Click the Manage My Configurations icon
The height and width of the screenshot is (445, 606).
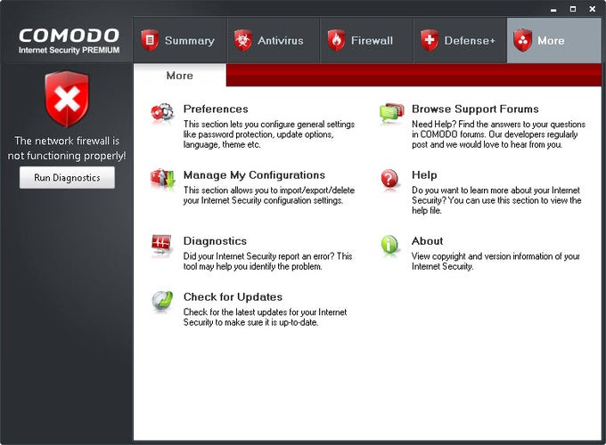(x=162, y=179)
